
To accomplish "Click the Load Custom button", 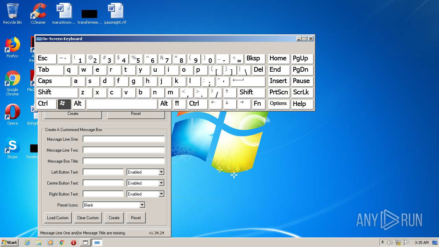I will [58, 218].
